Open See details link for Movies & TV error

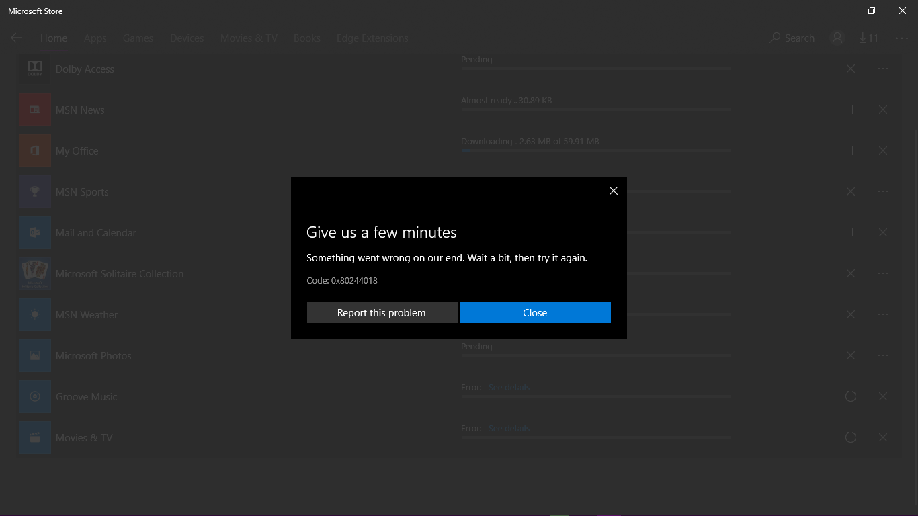click(x=509, y=429)
